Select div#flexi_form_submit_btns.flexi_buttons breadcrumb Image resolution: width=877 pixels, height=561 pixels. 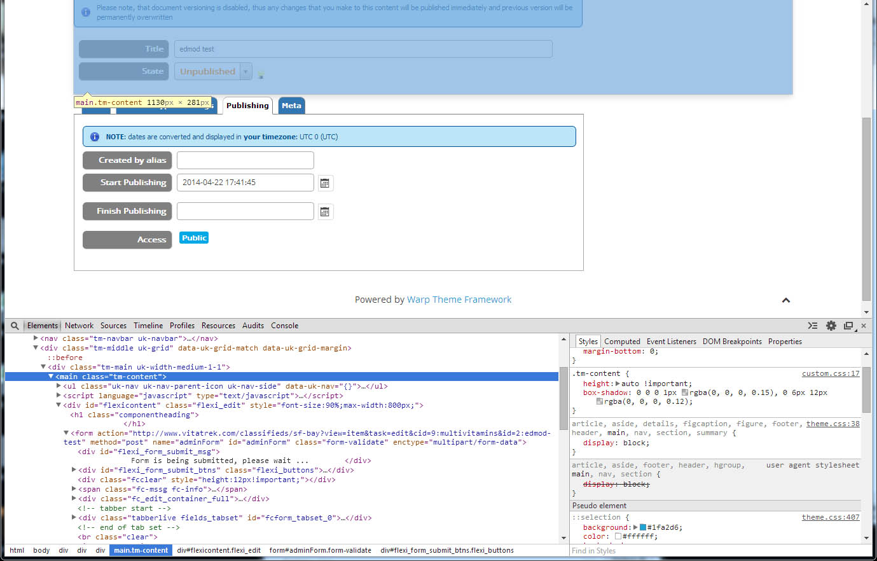point(447,550)
